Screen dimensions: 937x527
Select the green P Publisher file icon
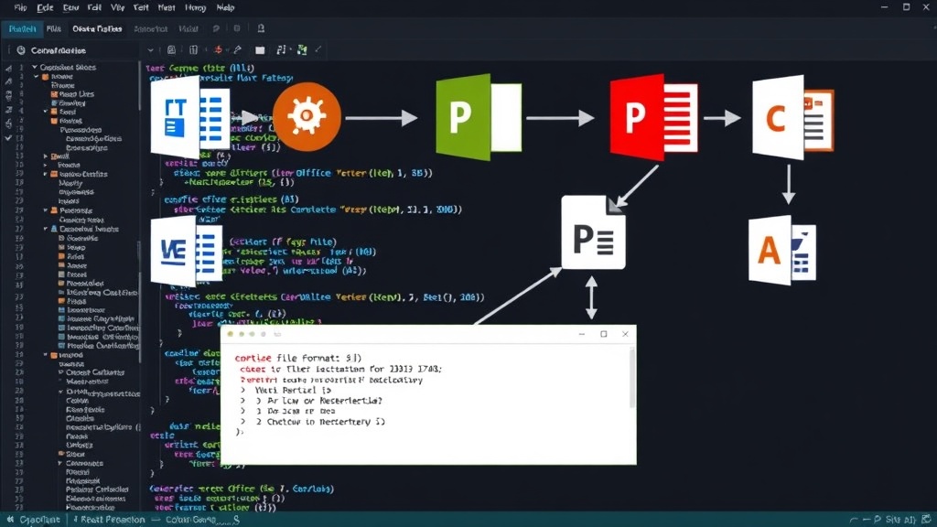click(x=479, y=117)
